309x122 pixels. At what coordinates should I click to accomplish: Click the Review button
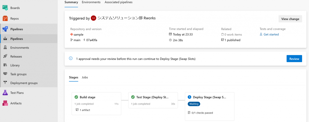click(294, 59)
